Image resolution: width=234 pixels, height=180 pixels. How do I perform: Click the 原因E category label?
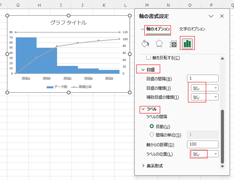click(x=109, y=79)
